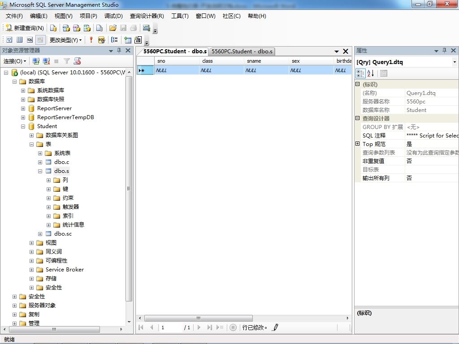The width and height of the screenshot is (459, 344).
Task: Click the 非重复值 property value
Action: pos(432,161)
